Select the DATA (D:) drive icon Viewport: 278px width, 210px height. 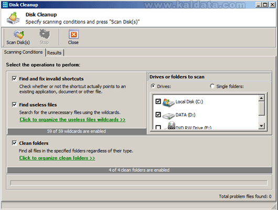tap(168, 115)
